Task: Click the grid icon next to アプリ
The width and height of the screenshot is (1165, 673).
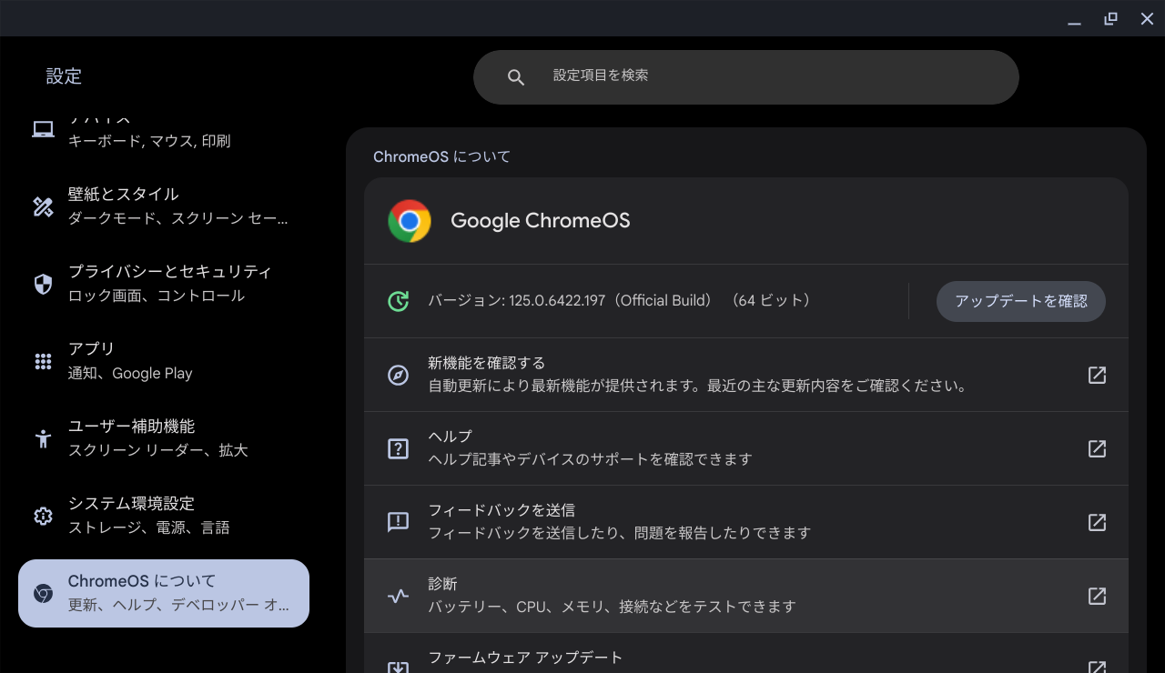Action: 42,361
